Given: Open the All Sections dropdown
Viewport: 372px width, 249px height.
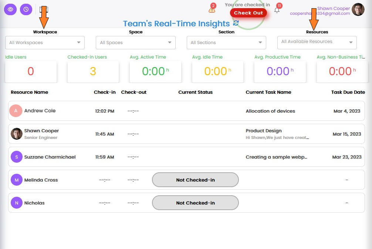Looking at the screenshot, I should pyautogui.click(x=226, y=43).
